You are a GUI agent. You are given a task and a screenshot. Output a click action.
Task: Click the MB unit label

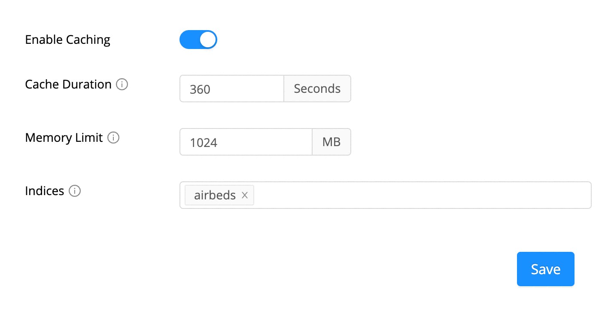[x=331, y=142]
